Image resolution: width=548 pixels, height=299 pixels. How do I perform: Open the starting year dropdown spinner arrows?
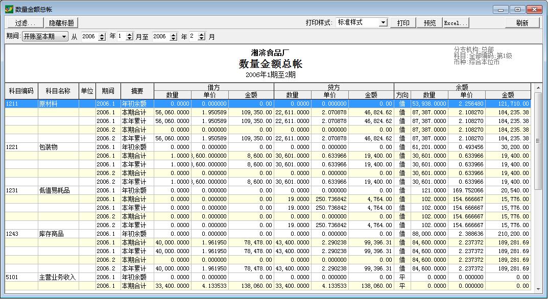click(101, 36)
